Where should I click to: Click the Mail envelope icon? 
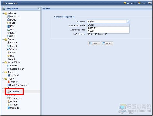pos(9,30)
